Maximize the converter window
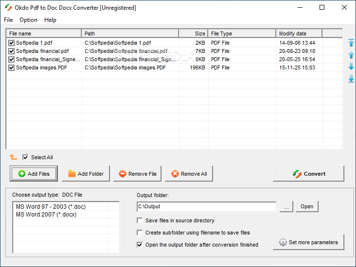The image size is (356, 267). coord(322,7)
